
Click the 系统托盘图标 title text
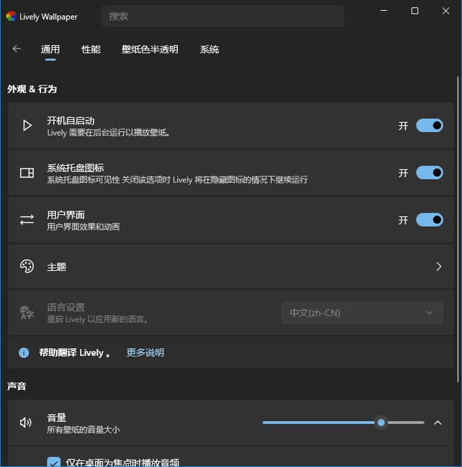point(75,168)
